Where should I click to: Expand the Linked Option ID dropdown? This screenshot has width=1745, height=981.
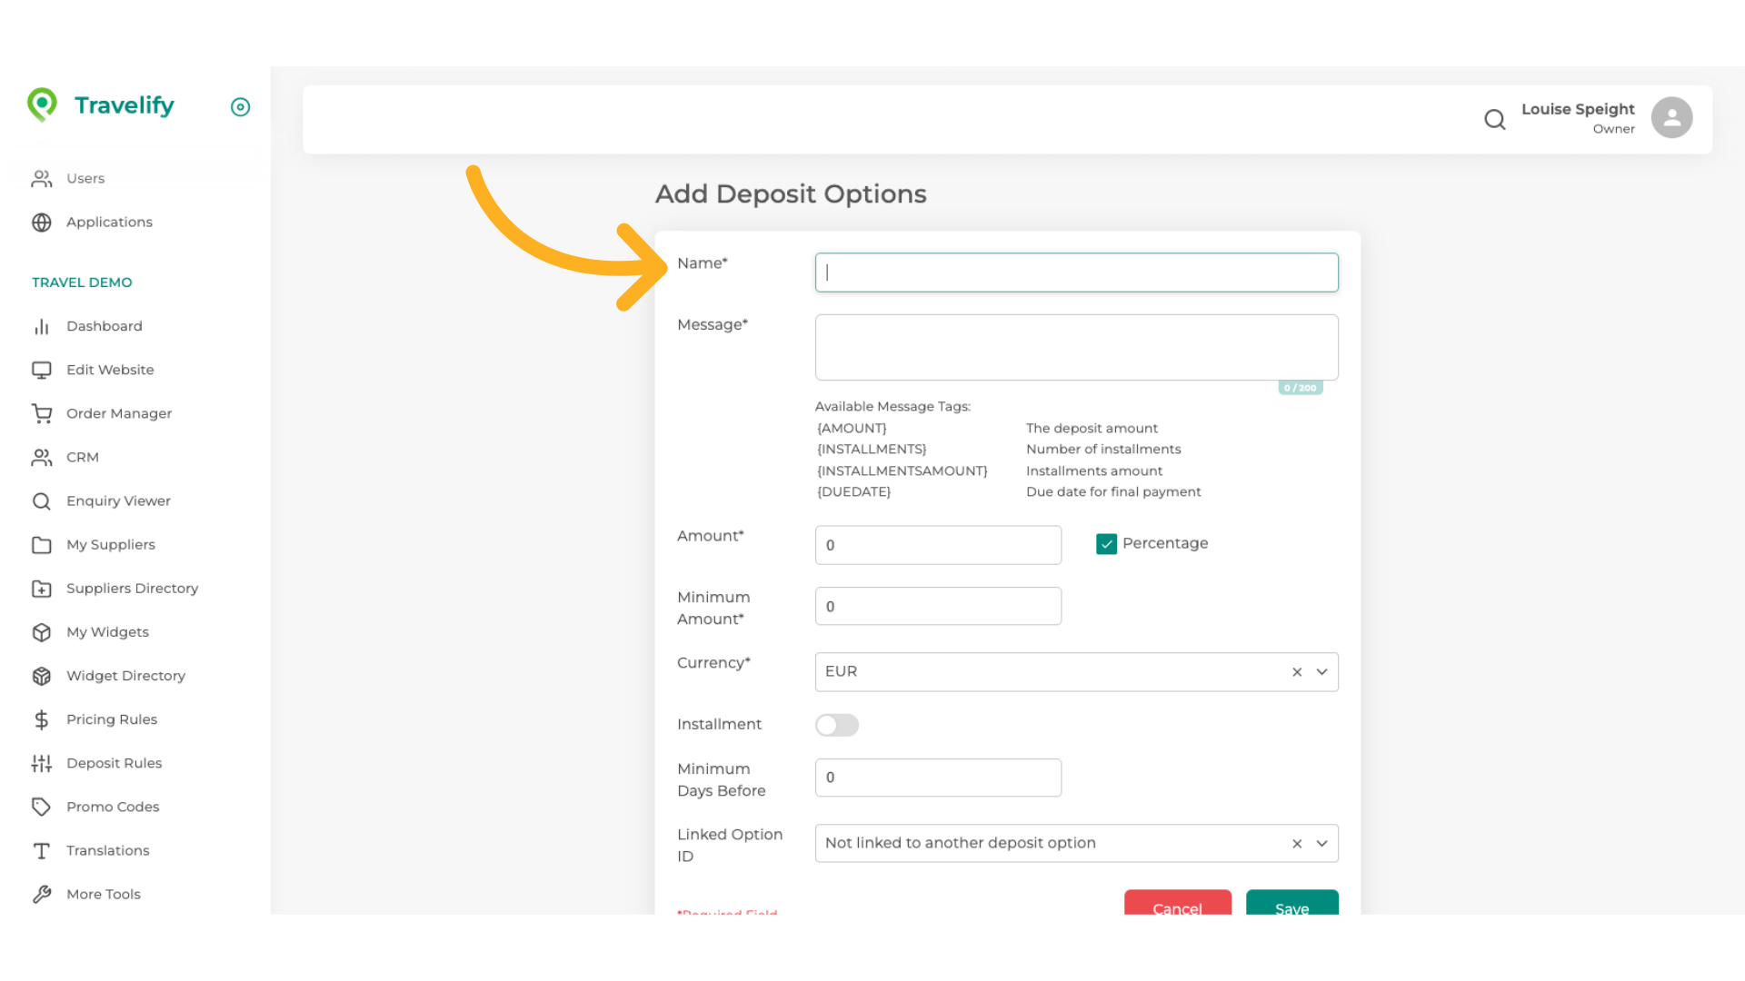1321,844
